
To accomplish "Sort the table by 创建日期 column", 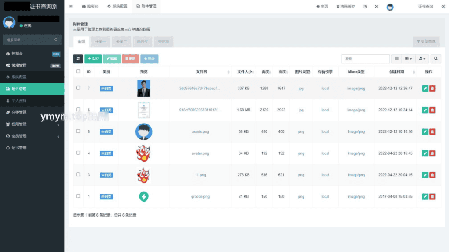I will [396, 71].
